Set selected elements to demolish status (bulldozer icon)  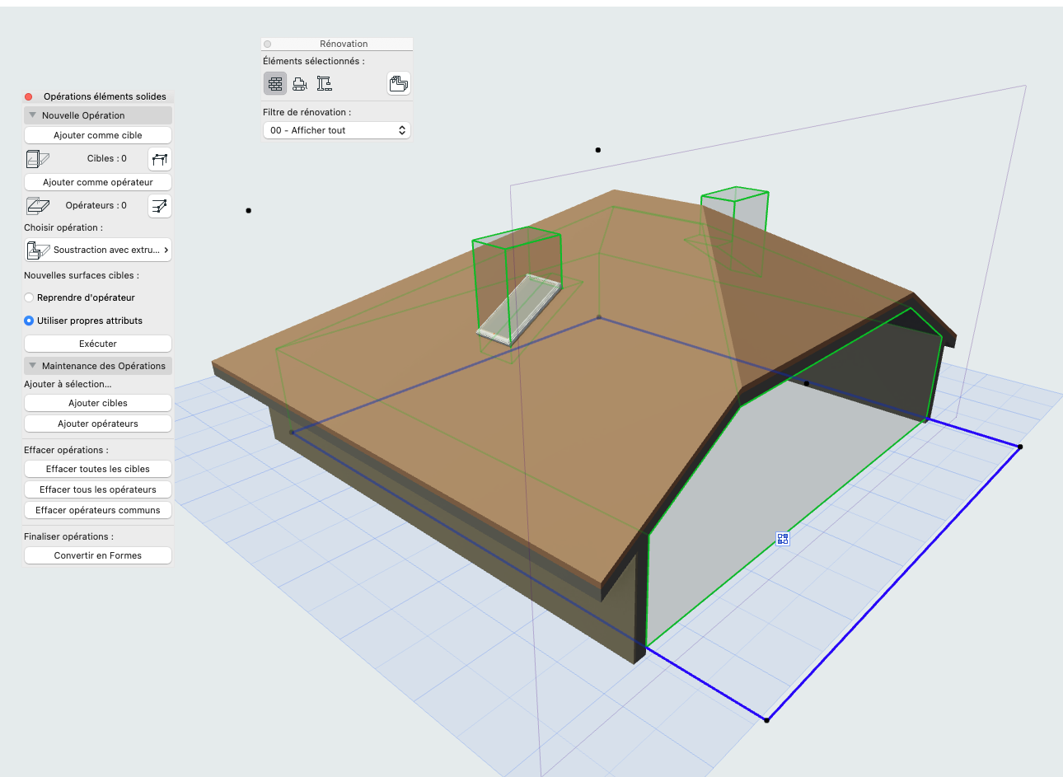[300, 83]
